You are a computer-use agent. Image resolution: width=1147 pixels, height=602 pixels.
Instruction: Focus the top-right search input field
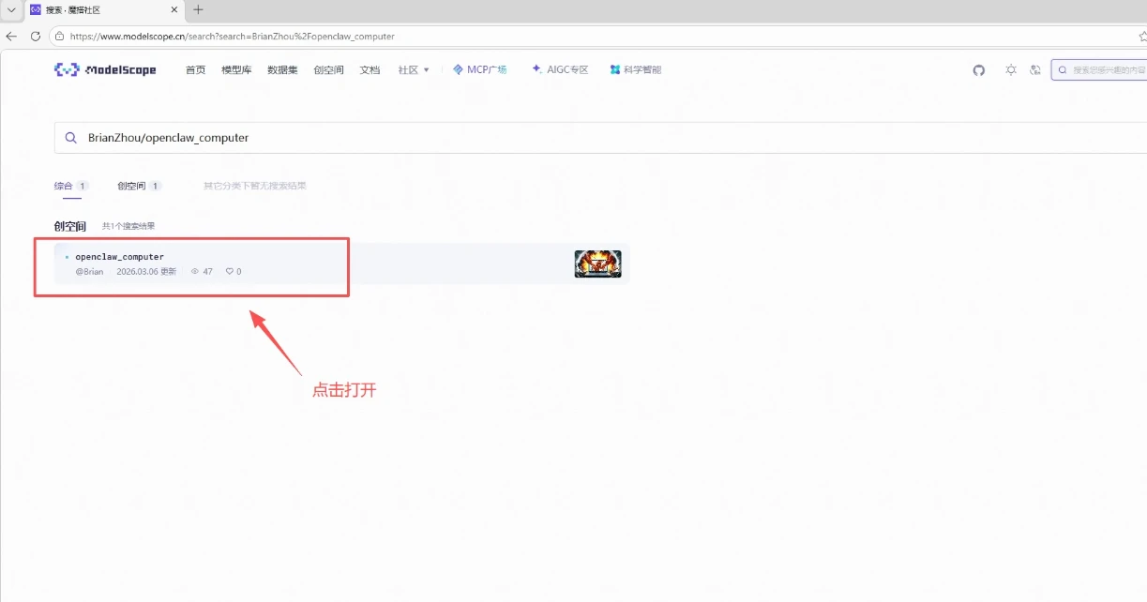(1102, 69)
